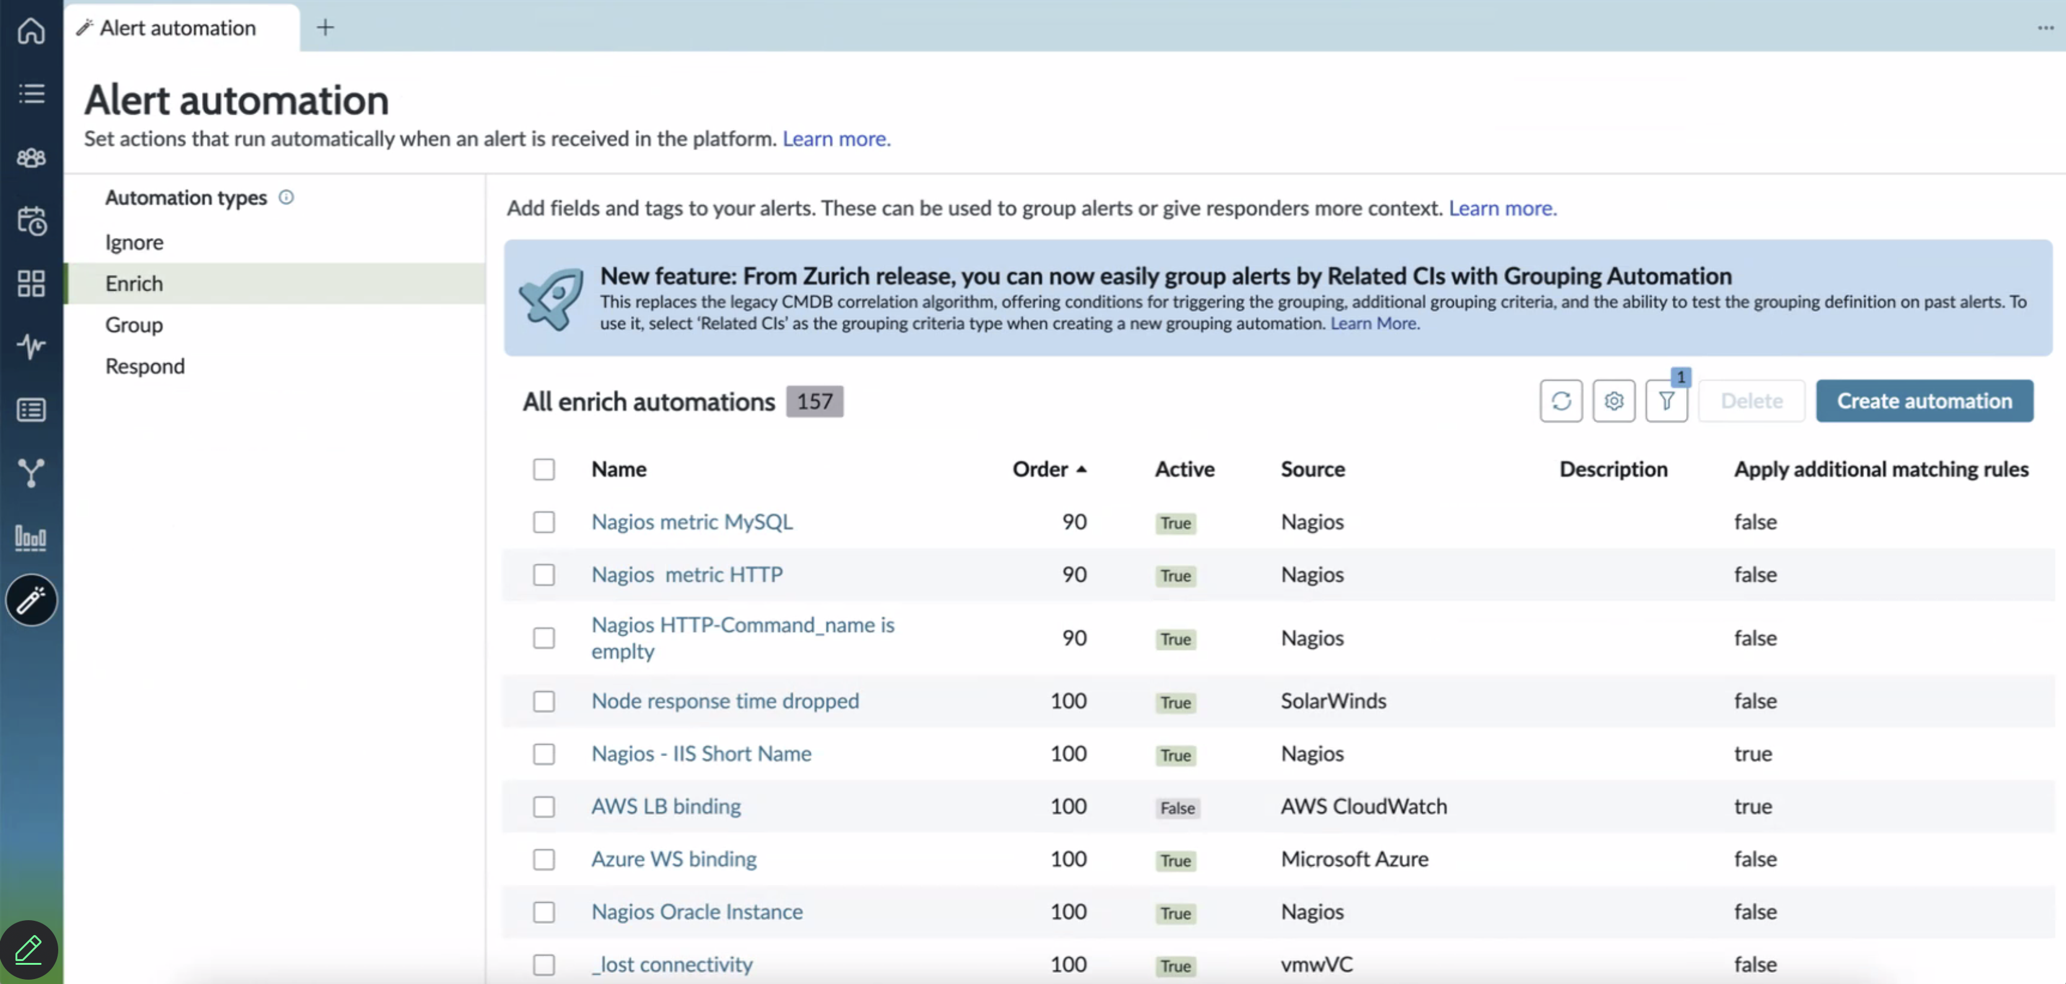Click the Microsoft Azure source cell
This screenshot has height=984, width=2066.
(1354, 859)
